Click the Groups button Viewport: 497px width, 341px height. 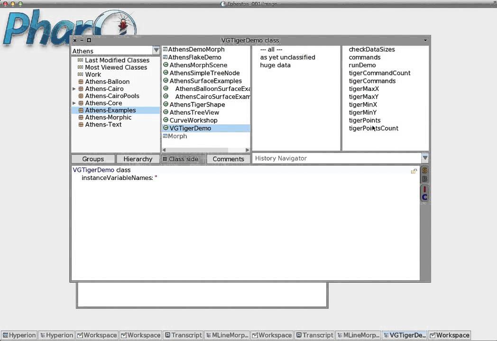(93, 159)
